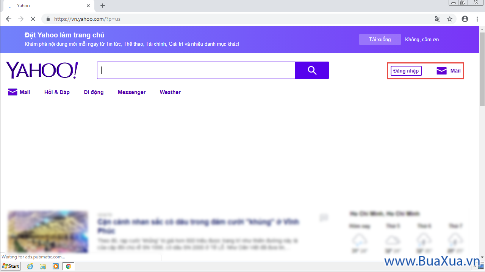
Task: Click the page's vertical scrollbar thumb
Action: click(482, 69)
